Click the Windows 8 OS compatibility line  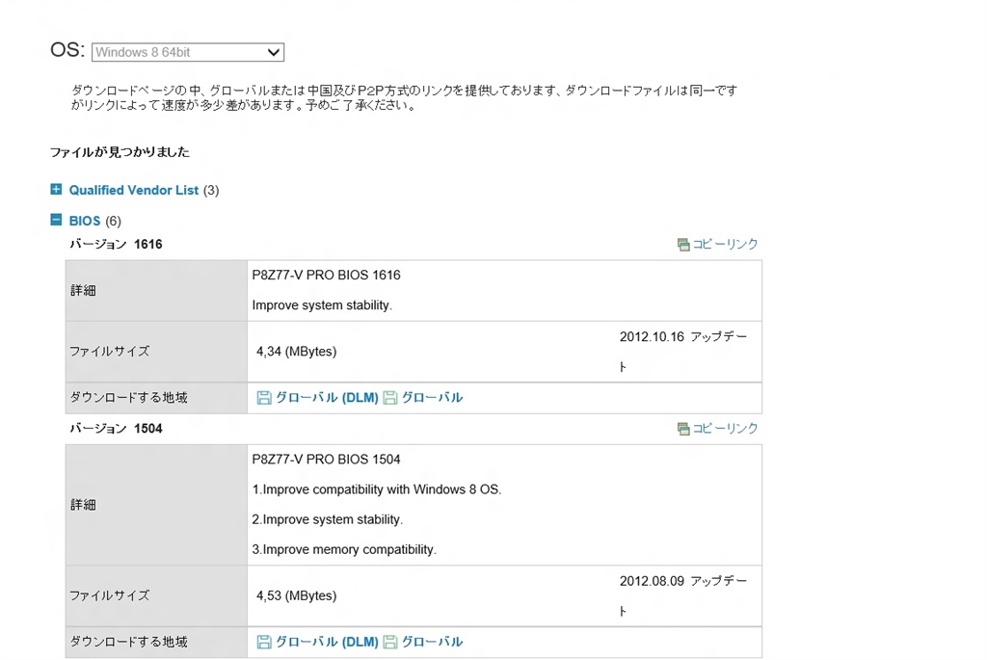377,489
